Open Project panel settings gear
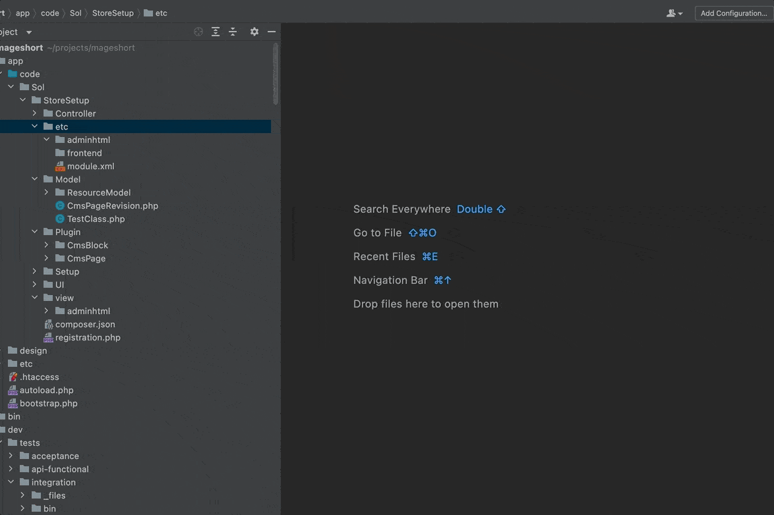 point(254,32)
